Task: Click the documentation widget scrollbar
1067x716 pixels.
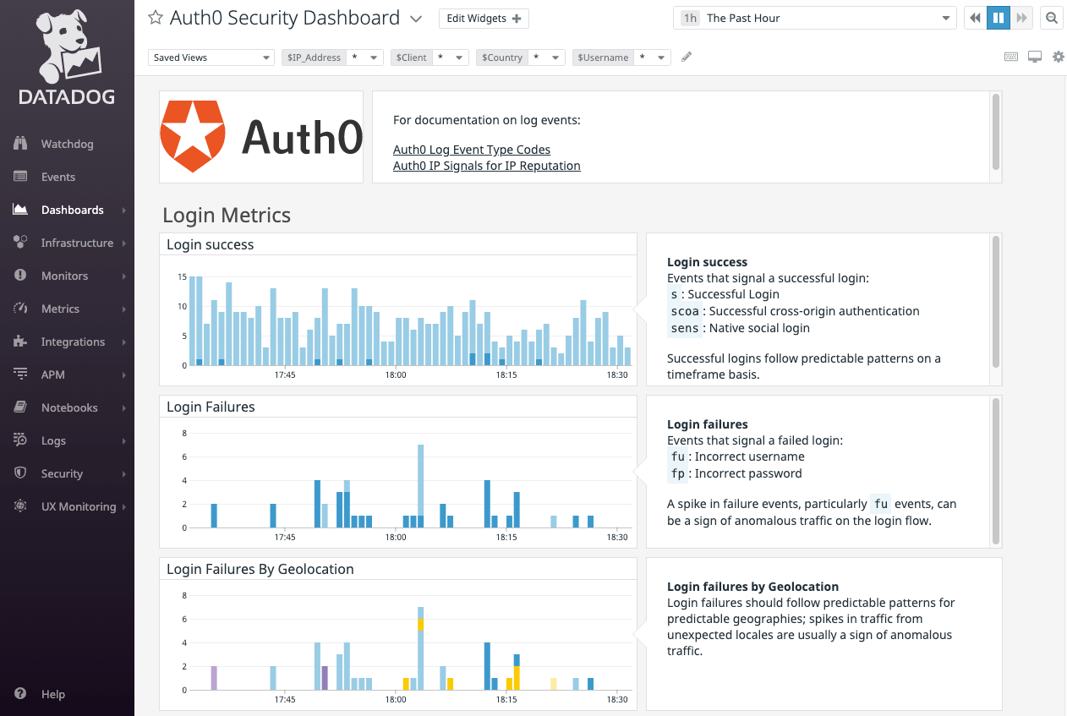Action: pyautogui.click(x=996, y=131)
